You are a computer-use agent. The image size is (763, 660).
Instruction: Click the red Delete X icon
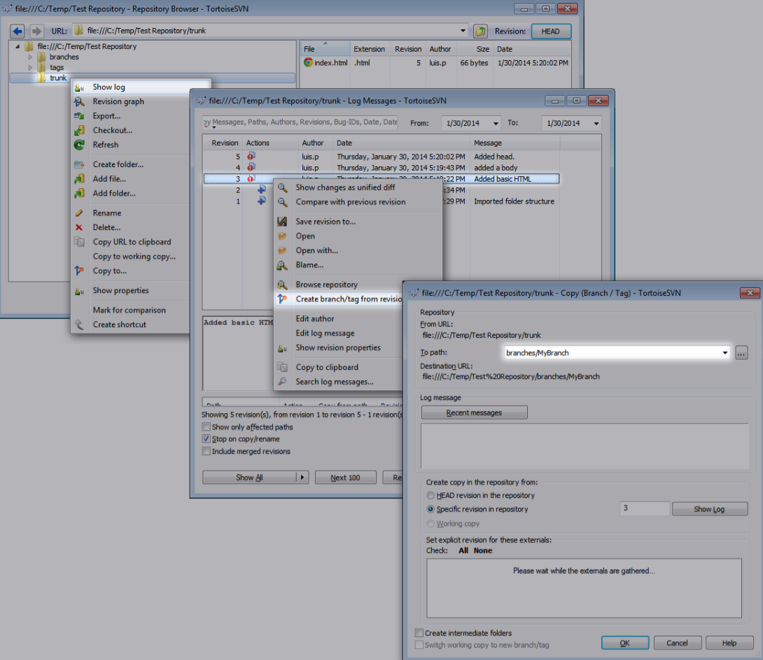[79, 227]
